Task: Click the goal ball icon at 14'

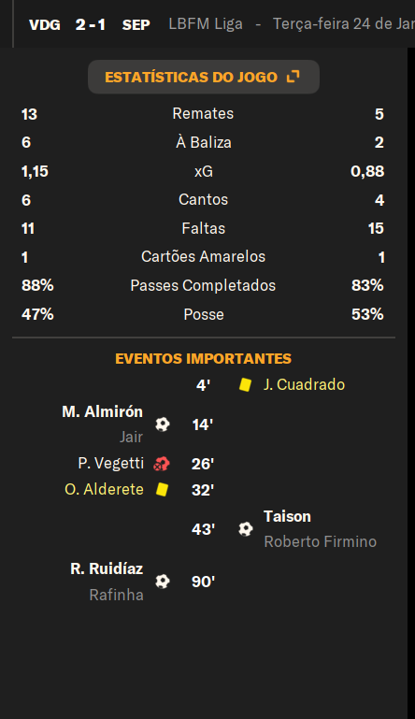Action: point(163,424)
